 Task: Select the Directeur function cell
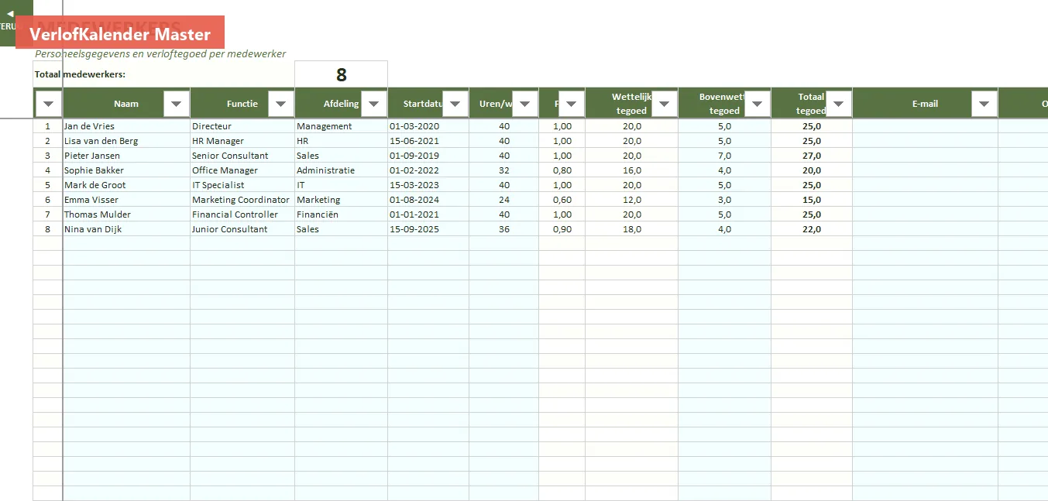[x=242, y=126]
